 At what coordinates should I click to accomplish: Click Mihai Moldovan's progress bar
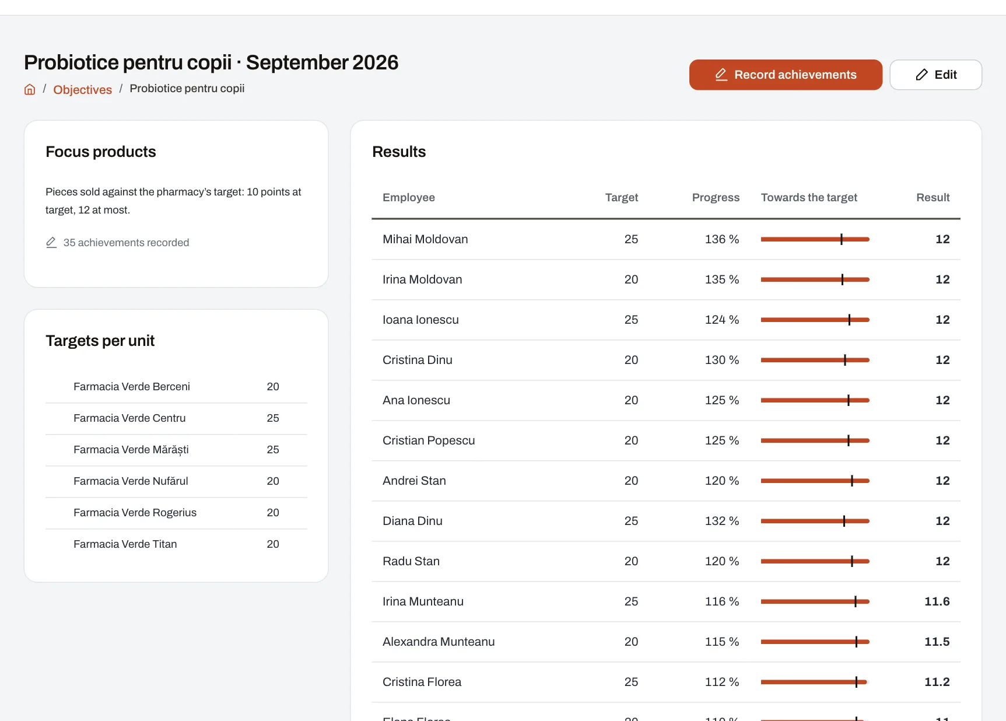pos(815,239)
